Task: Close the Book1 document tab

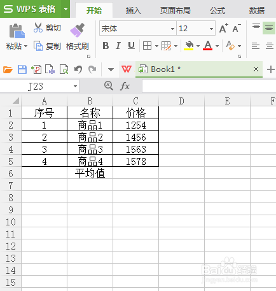Action: 256,69
